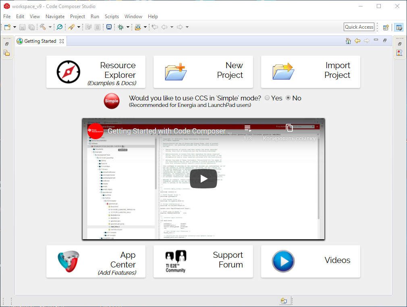Restore the Getting Started view pane
Image resolution: width=407 pixels, height=307 pixels.
pos(385,40)
